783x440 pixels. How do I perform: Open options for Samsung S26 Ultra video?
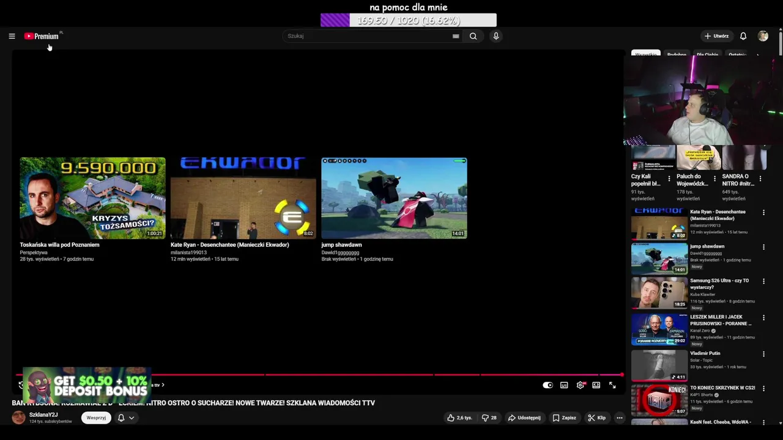[x=763, y=282]
